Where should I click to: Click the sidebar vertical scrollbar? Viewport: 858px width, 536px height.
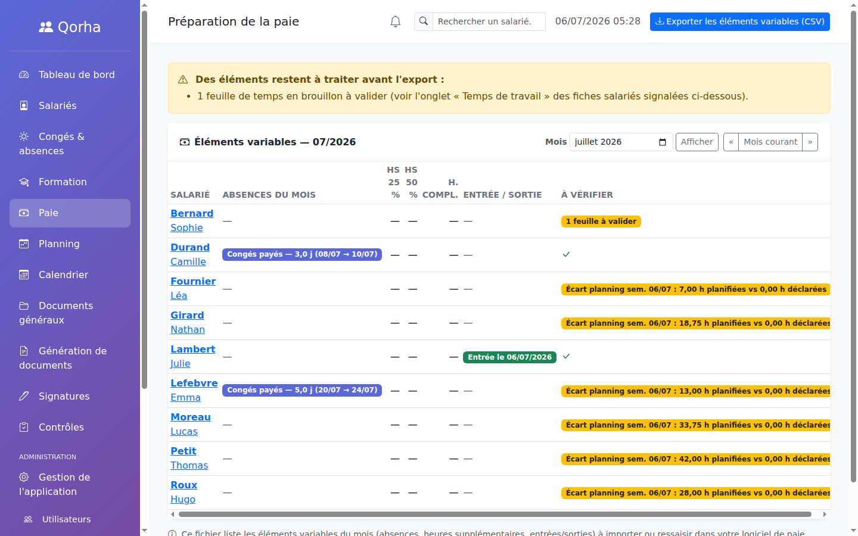[144, 200]
